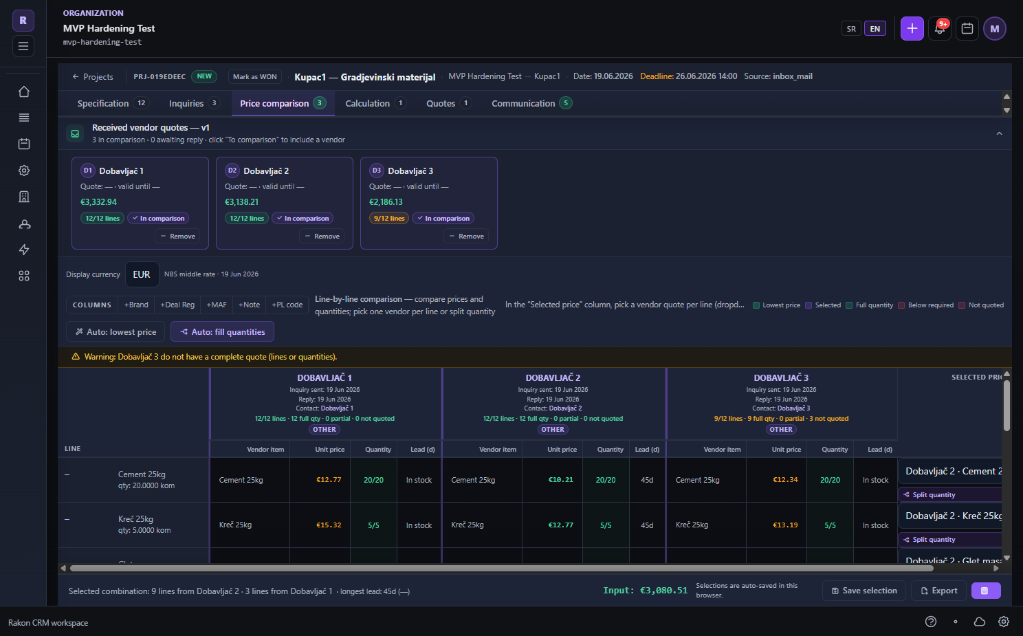Click Auto: fill quantities button
The image size is (1023, 636).
[x=223, y=331]
